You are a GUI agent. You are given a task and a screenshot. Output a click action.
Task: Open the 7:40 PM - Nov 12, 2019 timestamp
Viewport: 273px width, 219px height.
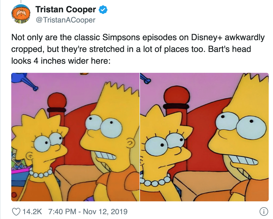[88, 212]
